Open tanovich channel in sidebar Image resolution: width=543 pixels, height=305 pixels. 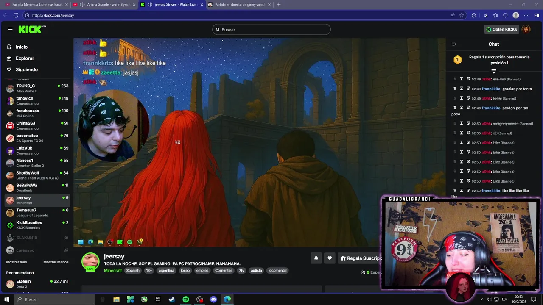pyautogui.click(x=37, y=101)
